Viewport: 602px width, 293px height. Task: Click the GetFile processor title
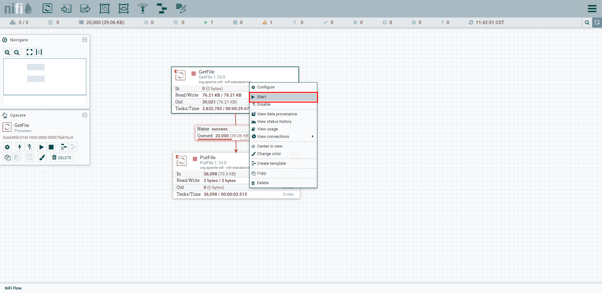[x=207, y=72]
